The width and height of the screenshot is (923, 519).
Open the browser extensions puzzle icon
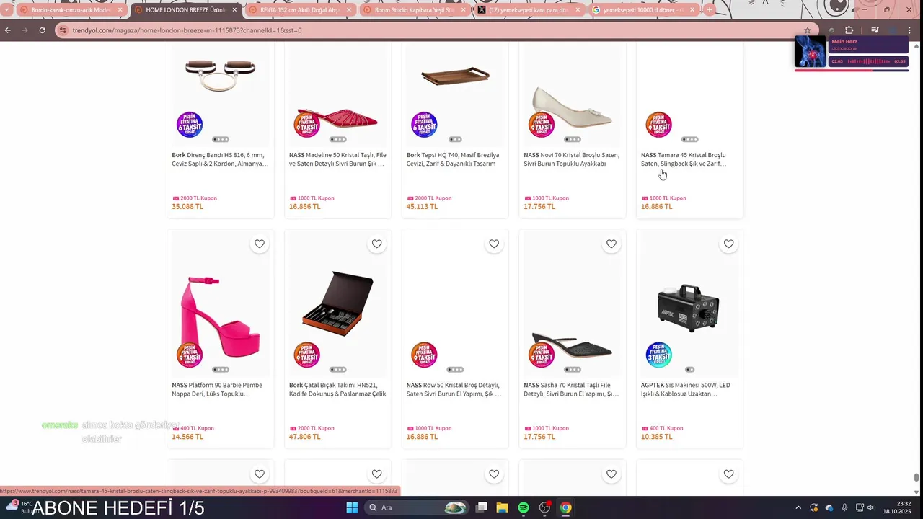(x=849, y=30)
